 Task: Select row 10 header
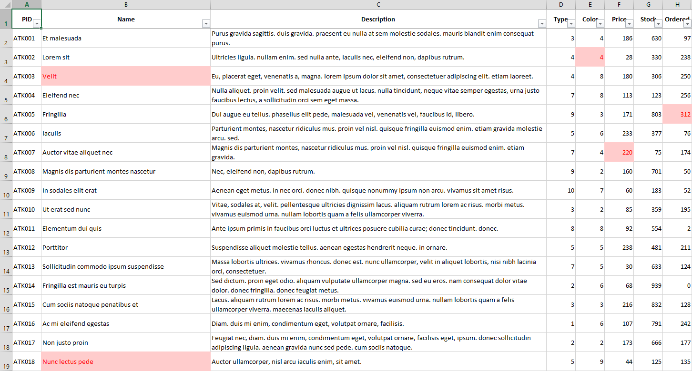pyautogui.click(x=6, y=190)
